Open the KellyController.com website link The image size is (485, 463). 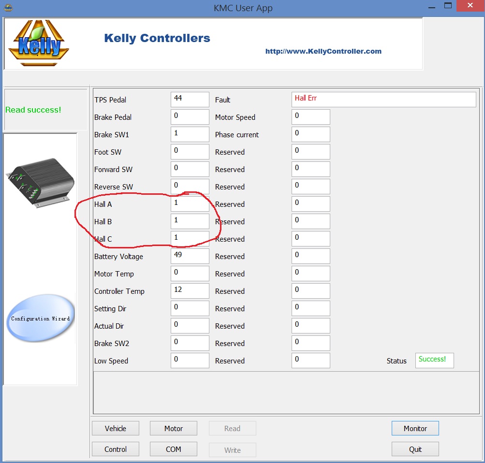(x=323, y=51)
